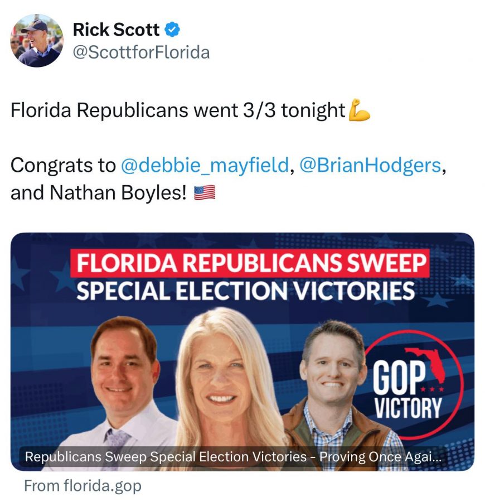Open the Rick Scott display name

[116, 29]
